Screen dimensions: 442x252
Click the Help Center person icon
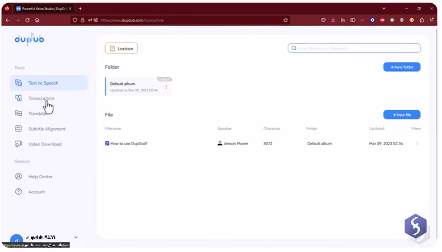[x=18, y=176]
